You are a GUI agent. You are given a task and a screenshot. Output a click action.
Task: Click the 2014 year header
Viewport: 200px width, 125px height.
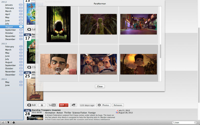tap(4, 79)
